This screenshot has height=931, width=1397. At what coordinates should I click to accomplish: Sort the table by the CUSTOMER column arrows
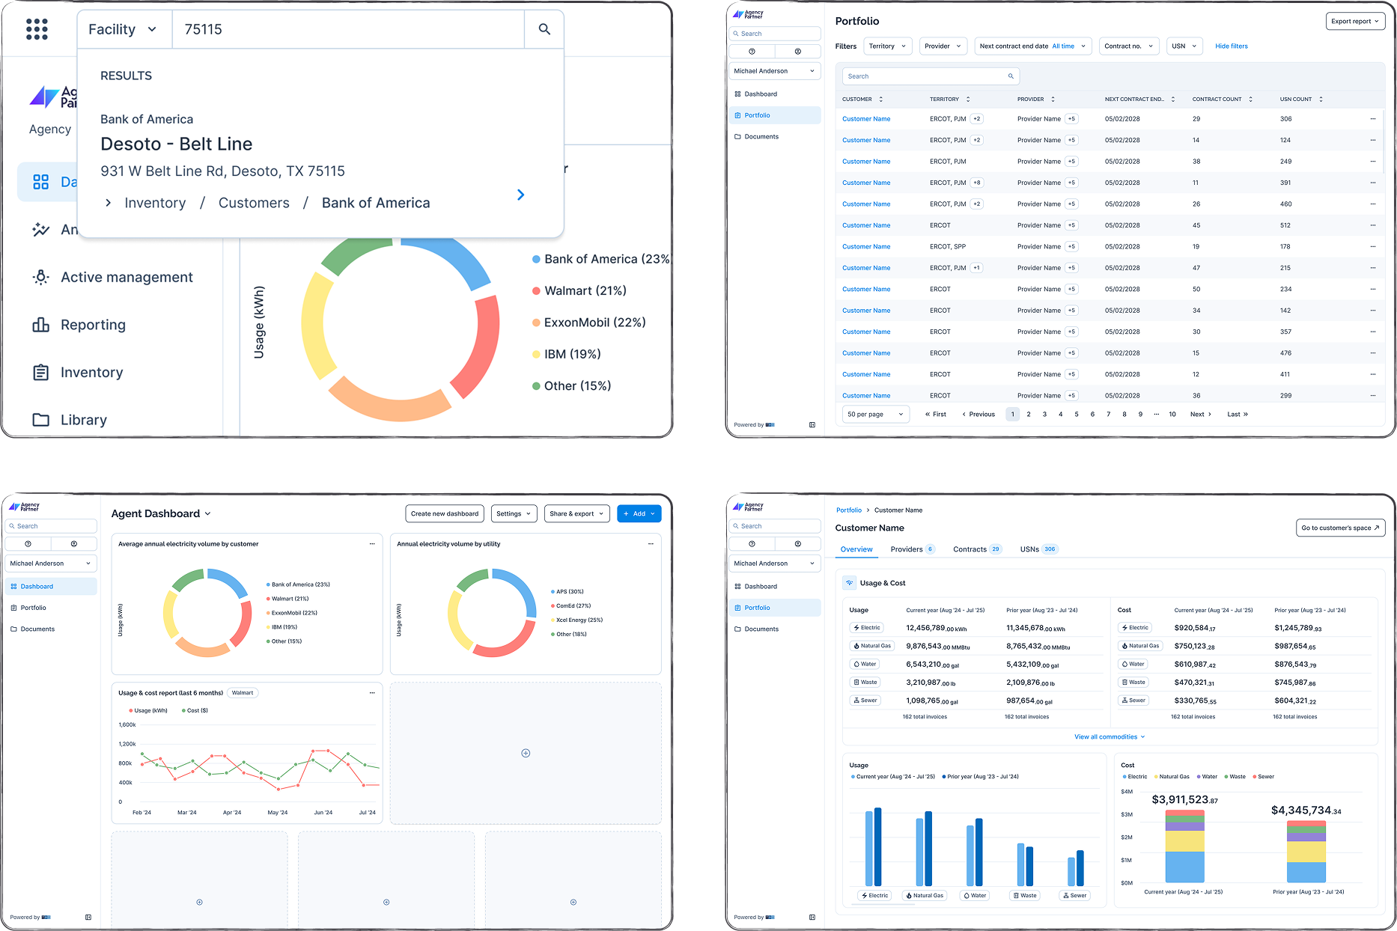[881, 99]
